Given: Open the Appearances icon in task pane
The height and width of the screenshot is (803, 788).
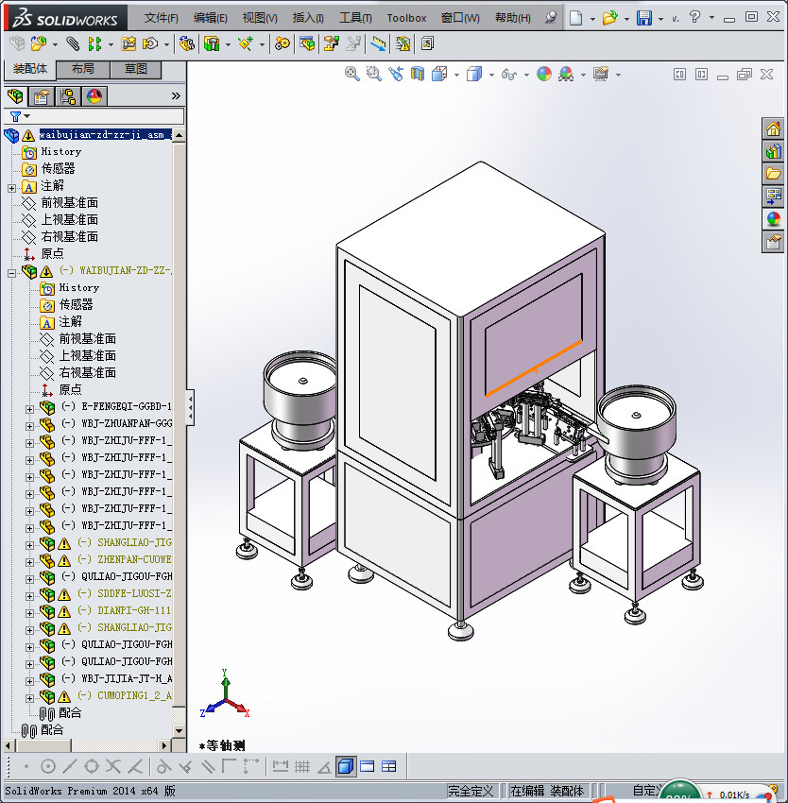Looking at the screenshot, I should tap(773, 219).
